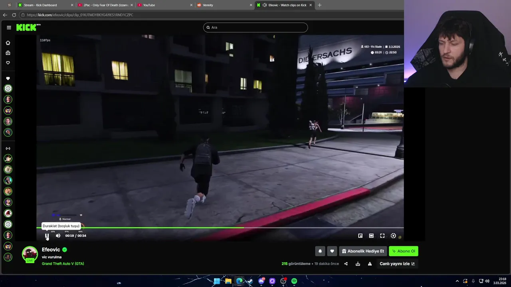Share the clip with the share icon

click(x=346, y=263)
